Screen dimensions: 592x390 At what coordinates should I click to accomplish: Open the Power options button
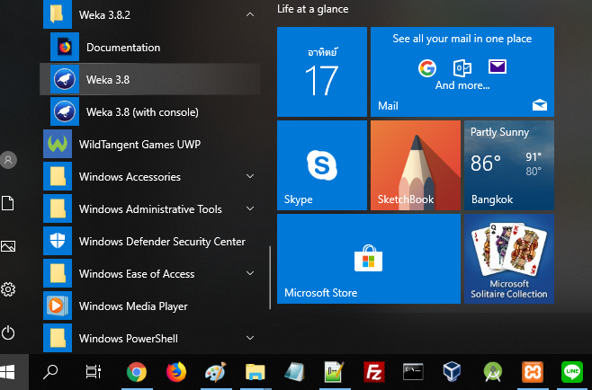(8, 332)
